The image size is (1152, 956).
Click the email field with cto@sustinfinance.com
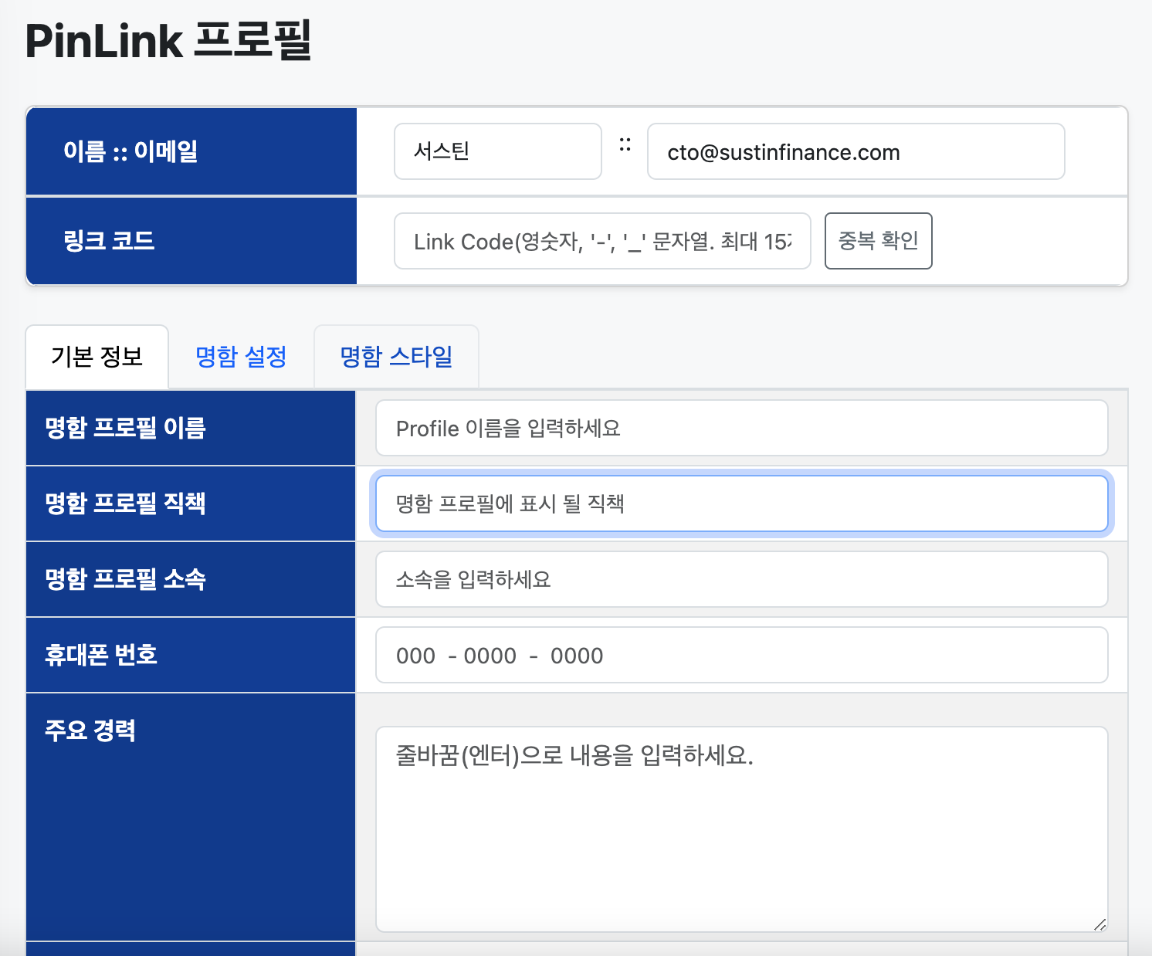(x=856, y=151)
